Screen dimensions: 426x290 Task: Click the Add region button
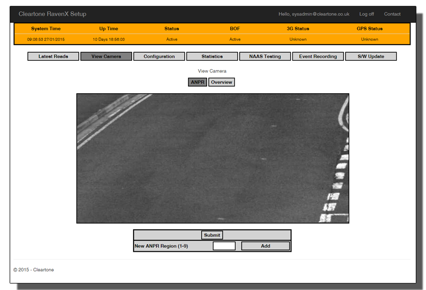point(265,246)
